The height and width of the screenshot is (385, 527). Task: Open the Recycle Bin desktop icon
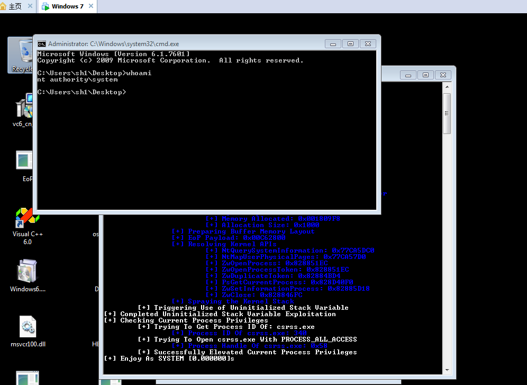[x=20, y=55]
